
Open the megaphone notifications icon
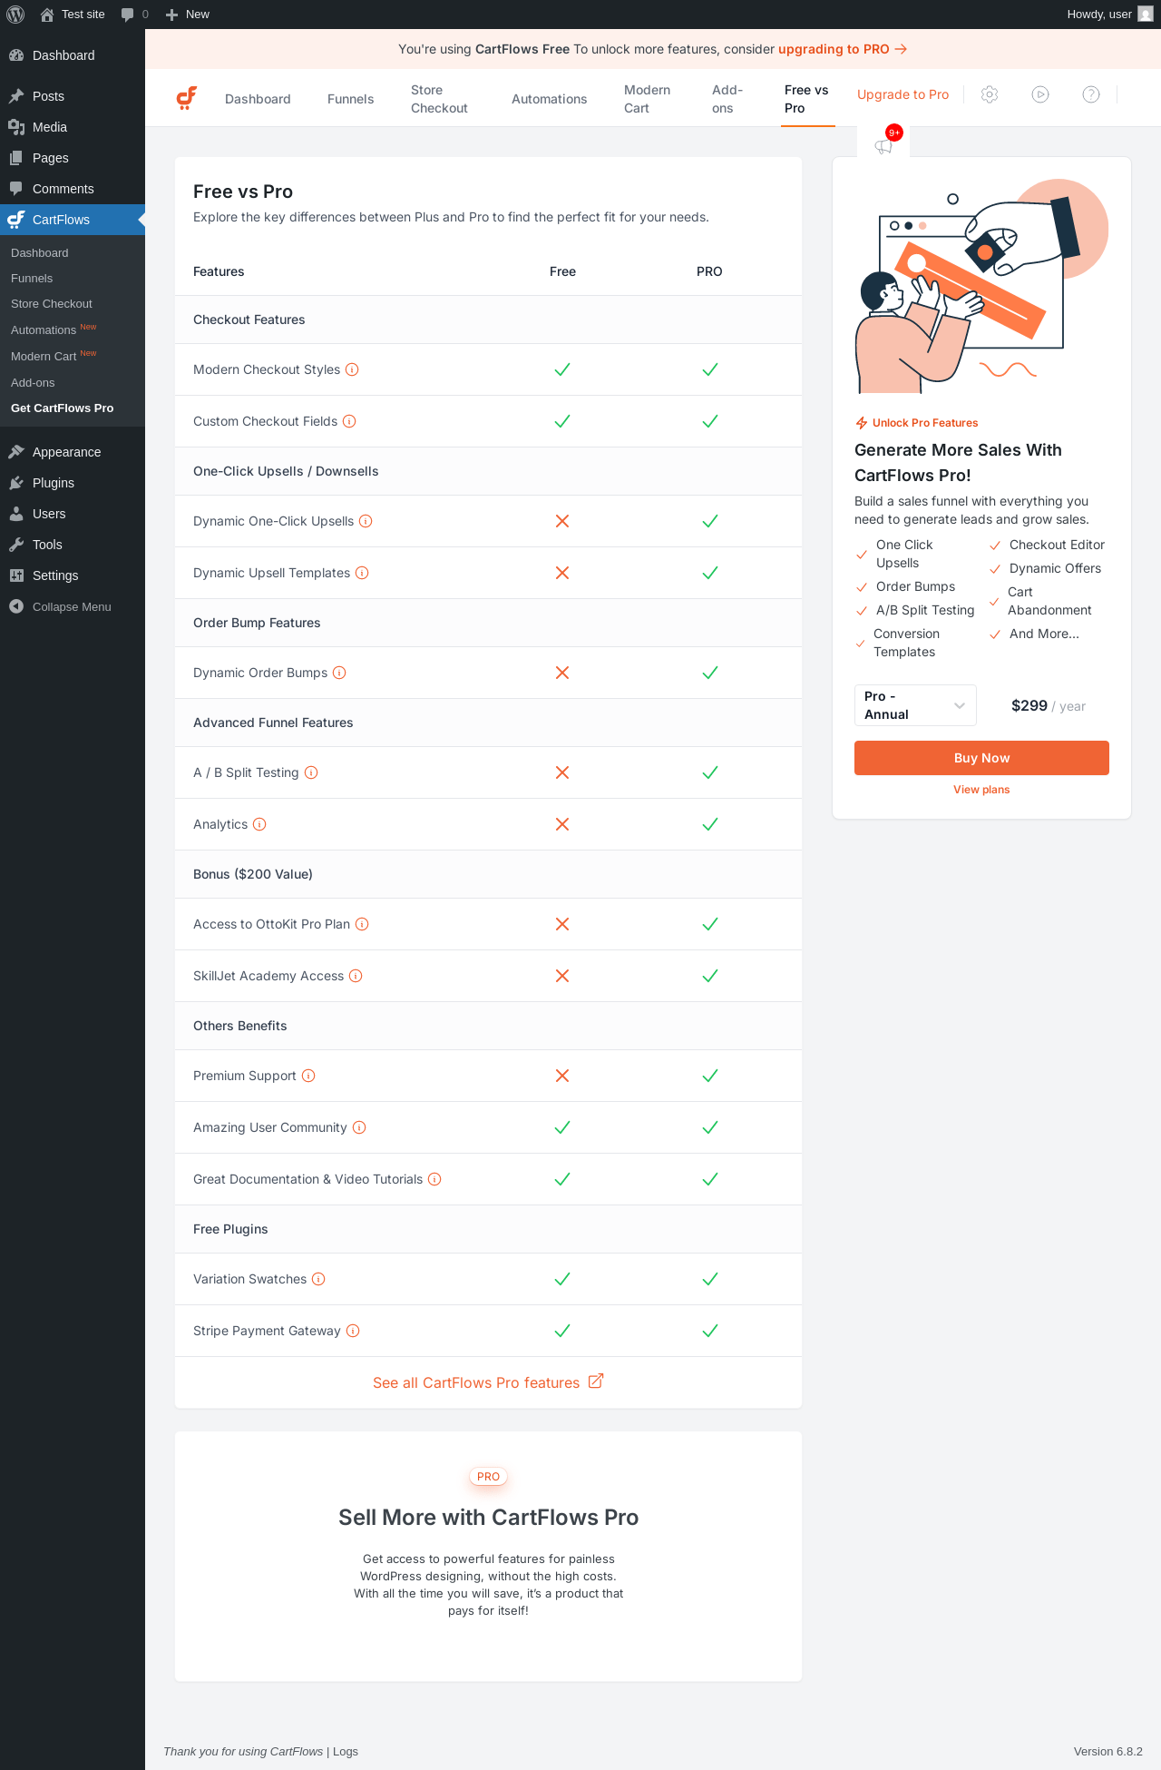coord(883,145)
